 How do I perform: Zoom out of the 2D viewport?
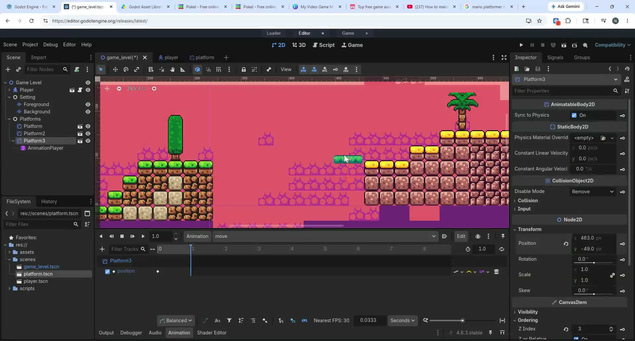119,89
